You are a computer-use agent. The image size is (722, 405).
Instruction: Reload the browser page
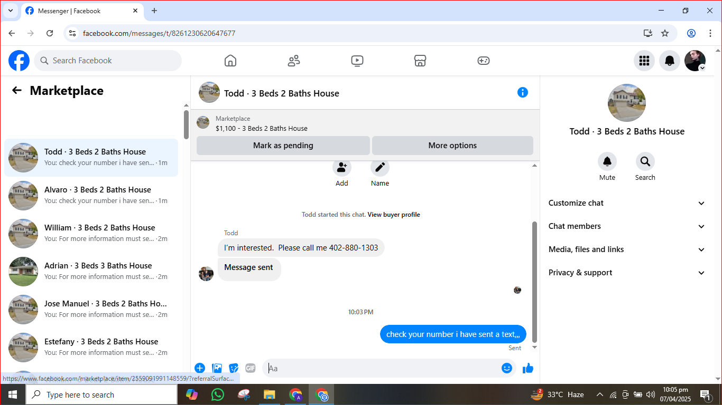(x=50, y=33)
